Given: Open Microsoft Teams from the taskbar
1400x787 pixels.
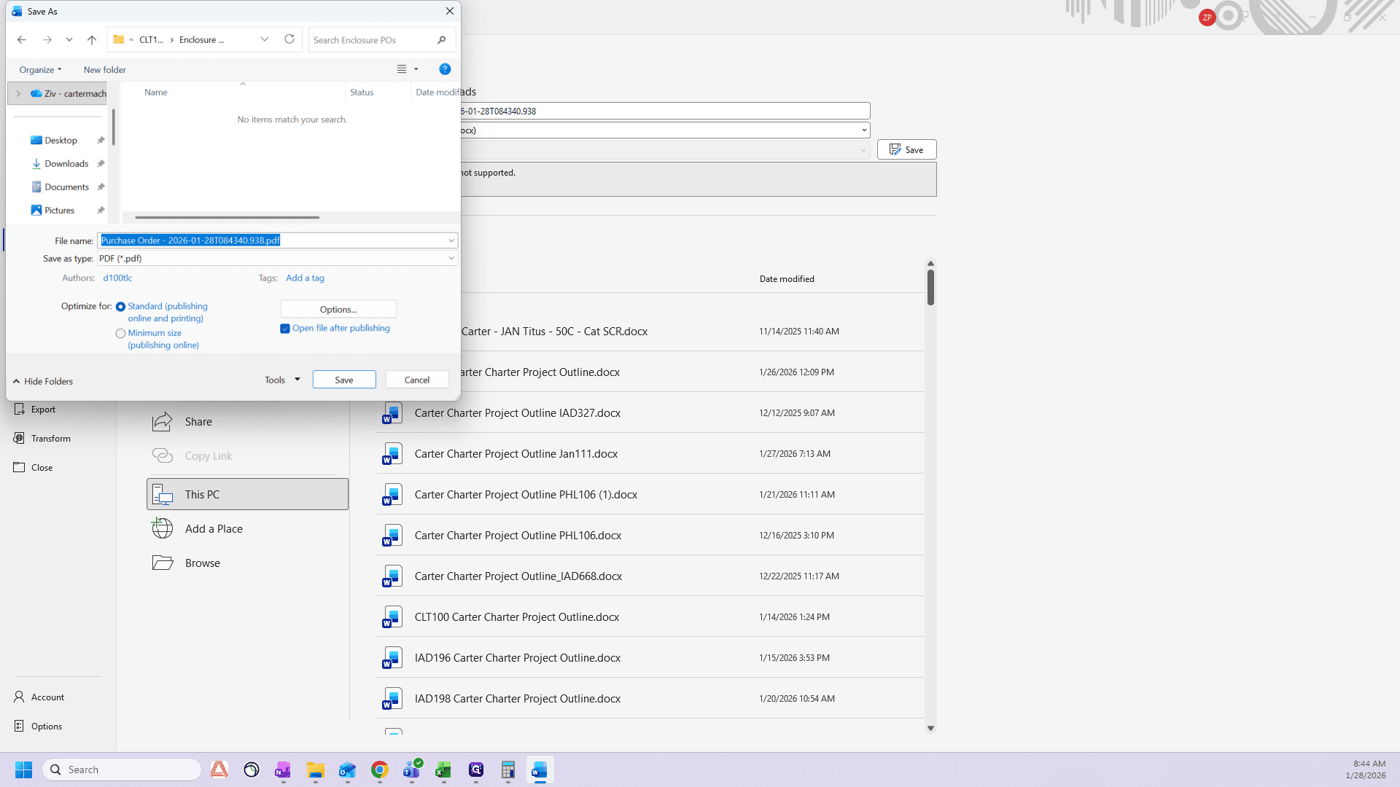Looking at the screenshot, I should pyautogui.click(x=412, y=770).
